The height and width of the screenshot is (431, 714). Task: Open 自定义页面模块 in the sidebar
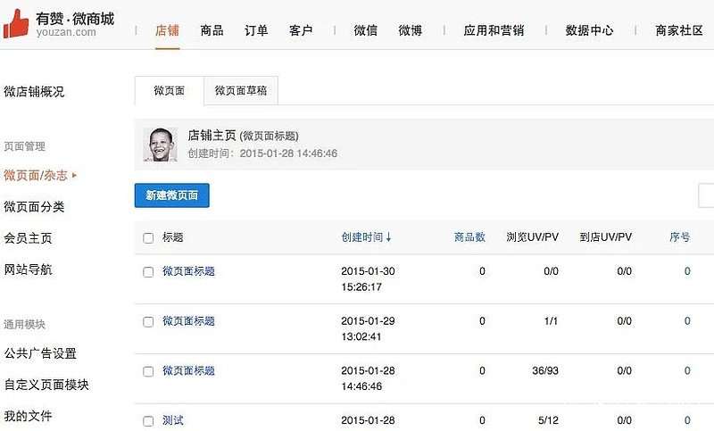click(x=46, y=385)
